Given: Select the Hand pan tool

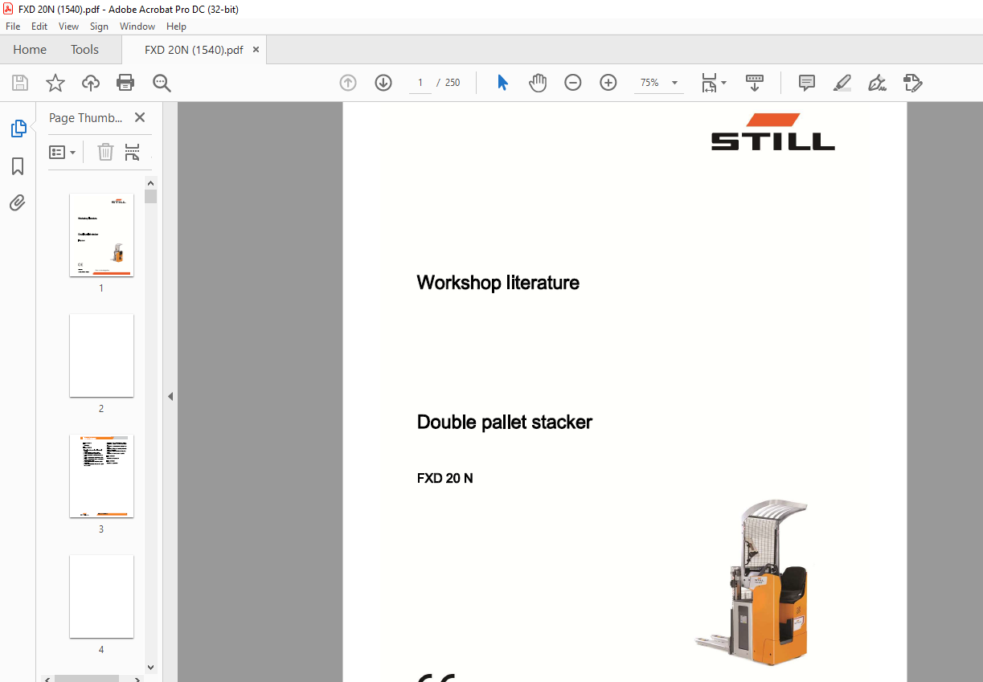Looking at the screenshot, I should pos(538,83).
